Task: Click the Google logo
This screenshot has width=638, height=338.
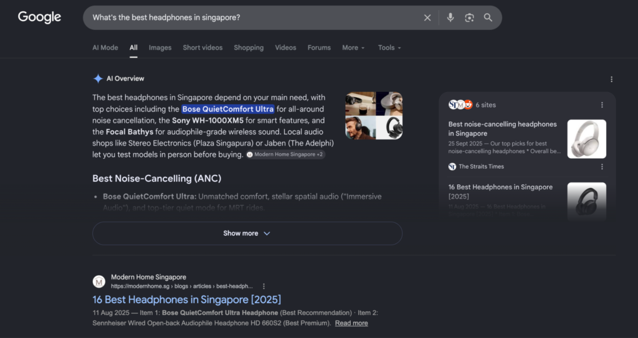Action: 39,17
